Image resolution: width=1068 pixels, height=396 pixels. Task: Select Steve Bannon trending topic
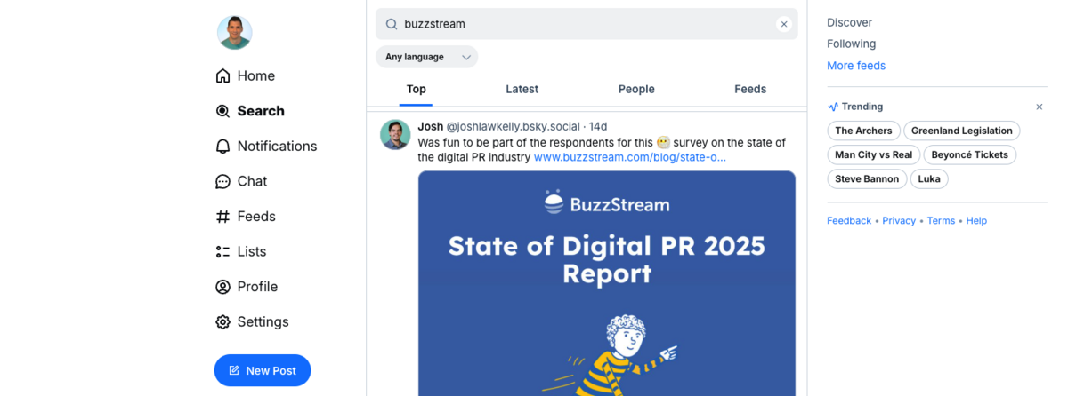click(867, 178)
